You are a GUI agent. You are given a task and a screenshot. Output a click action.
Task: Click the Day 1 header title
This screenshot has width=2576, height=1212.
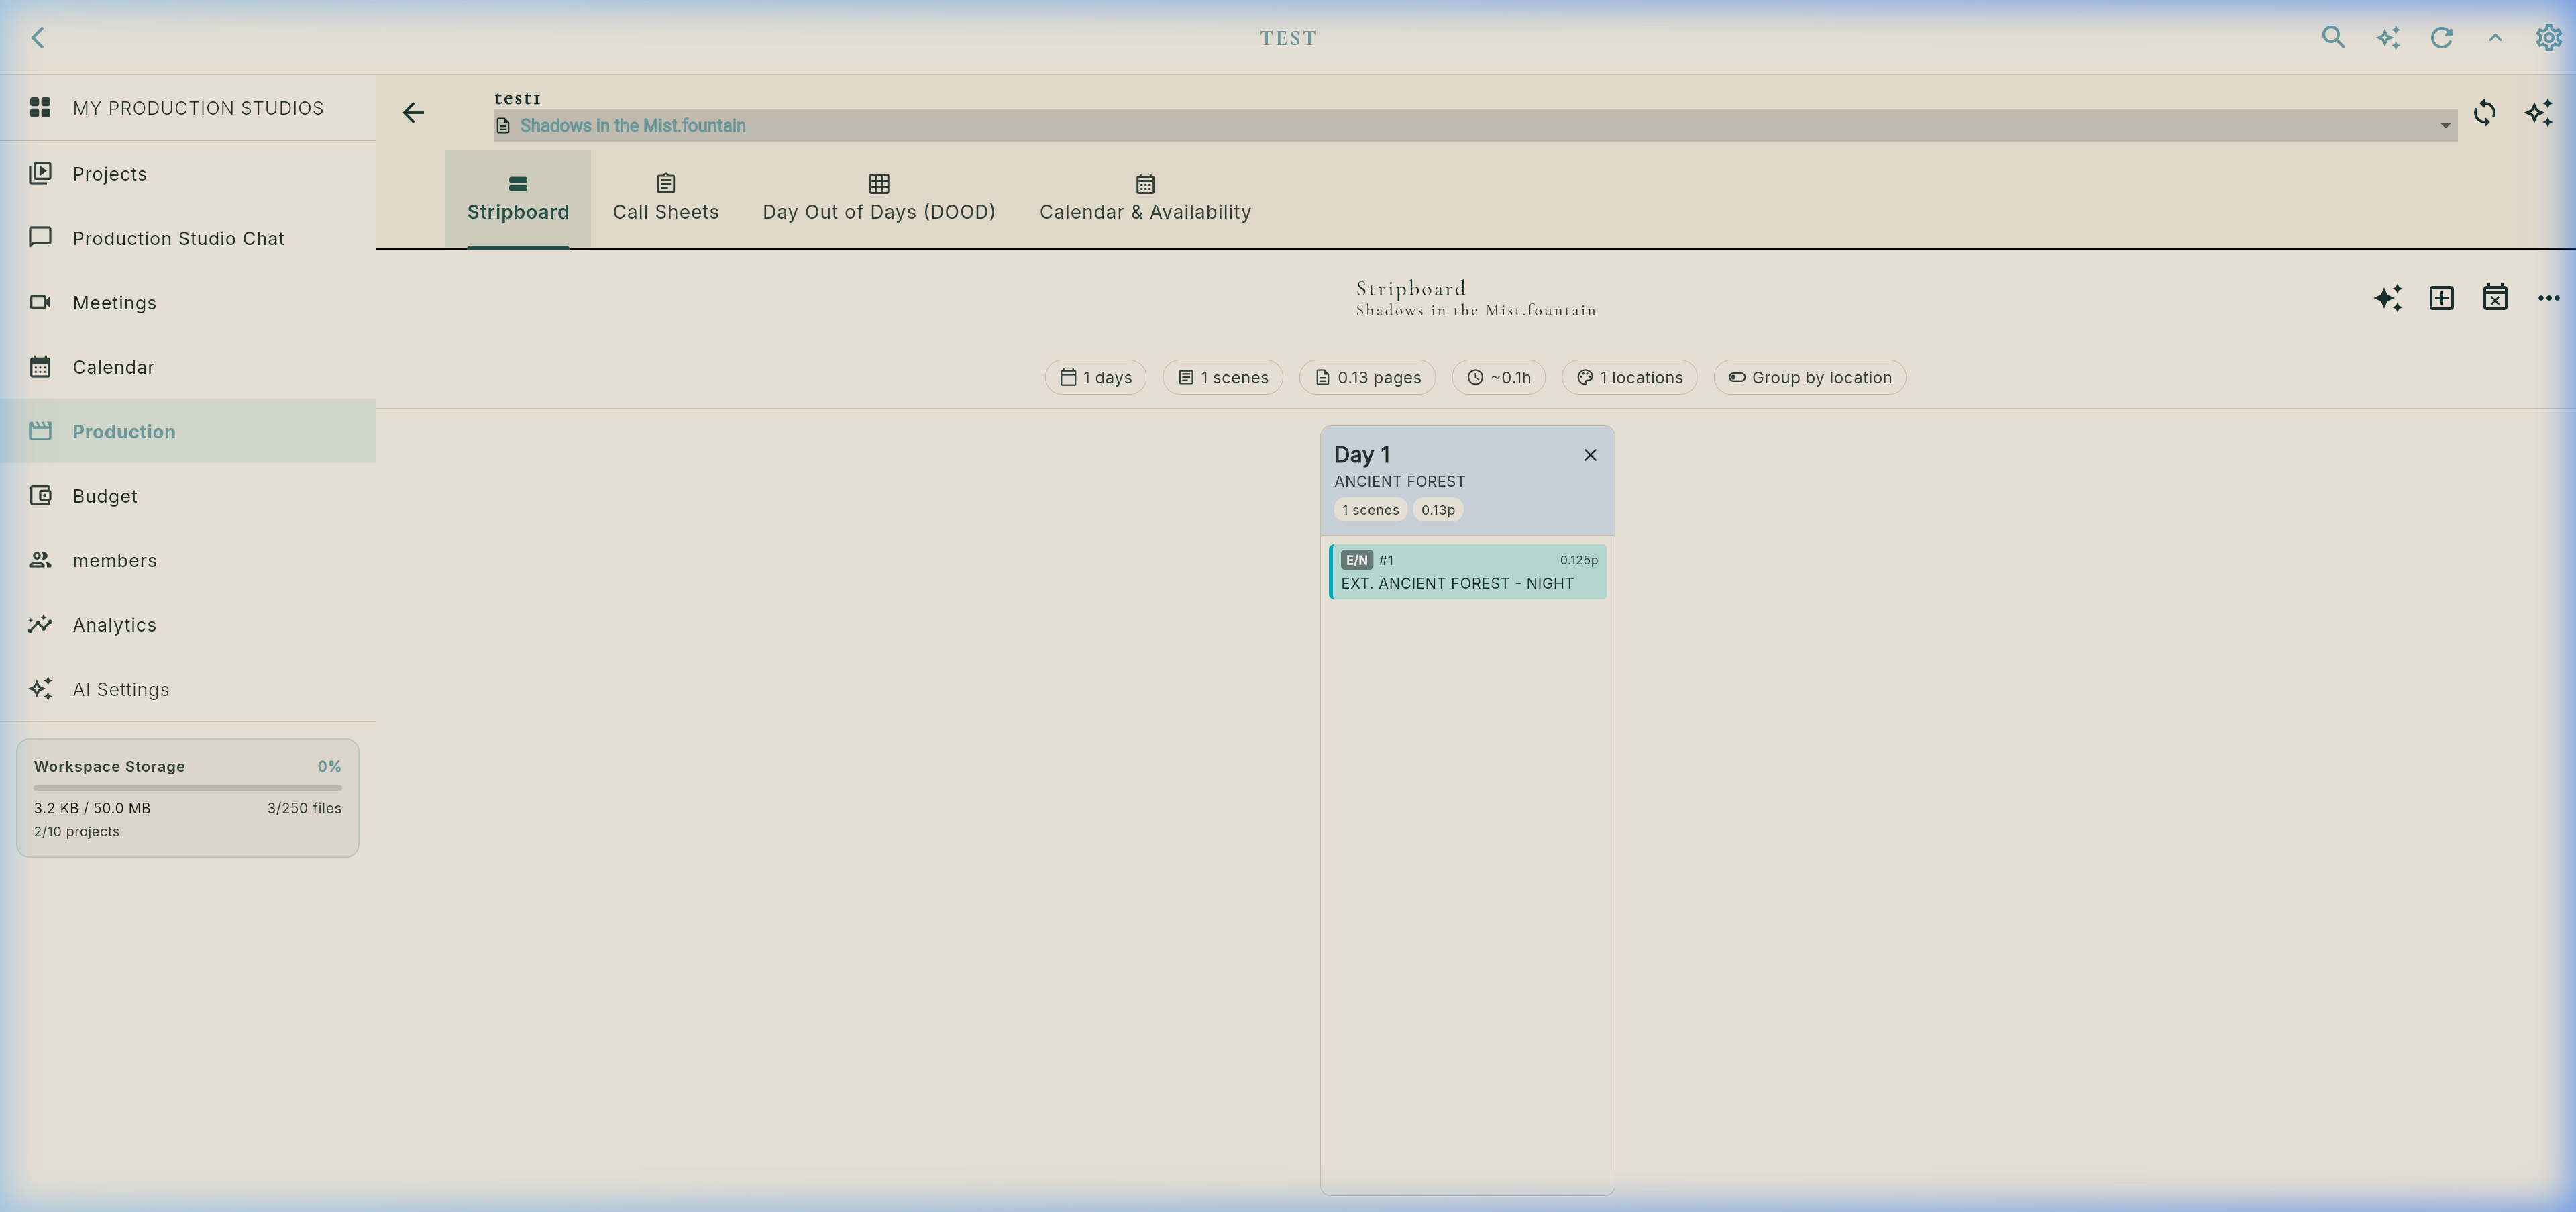[1361, 454]
